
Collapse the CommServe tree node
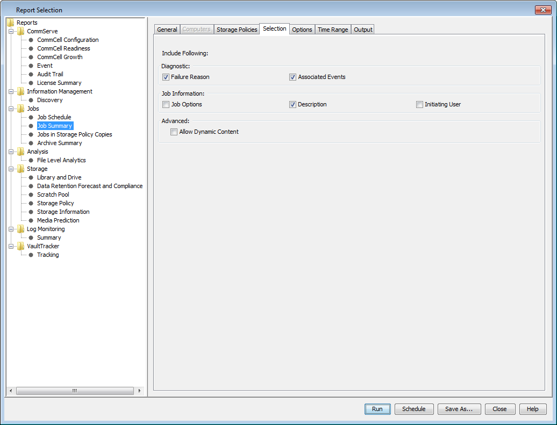point(11,31)
